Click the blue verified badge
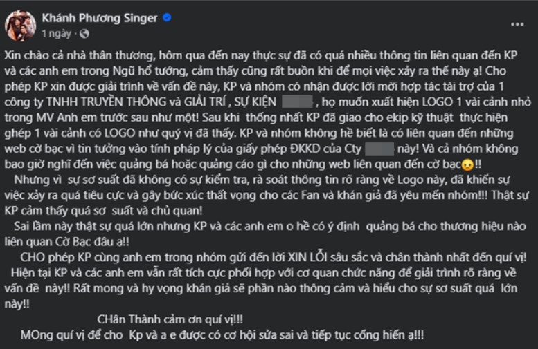 167,18
